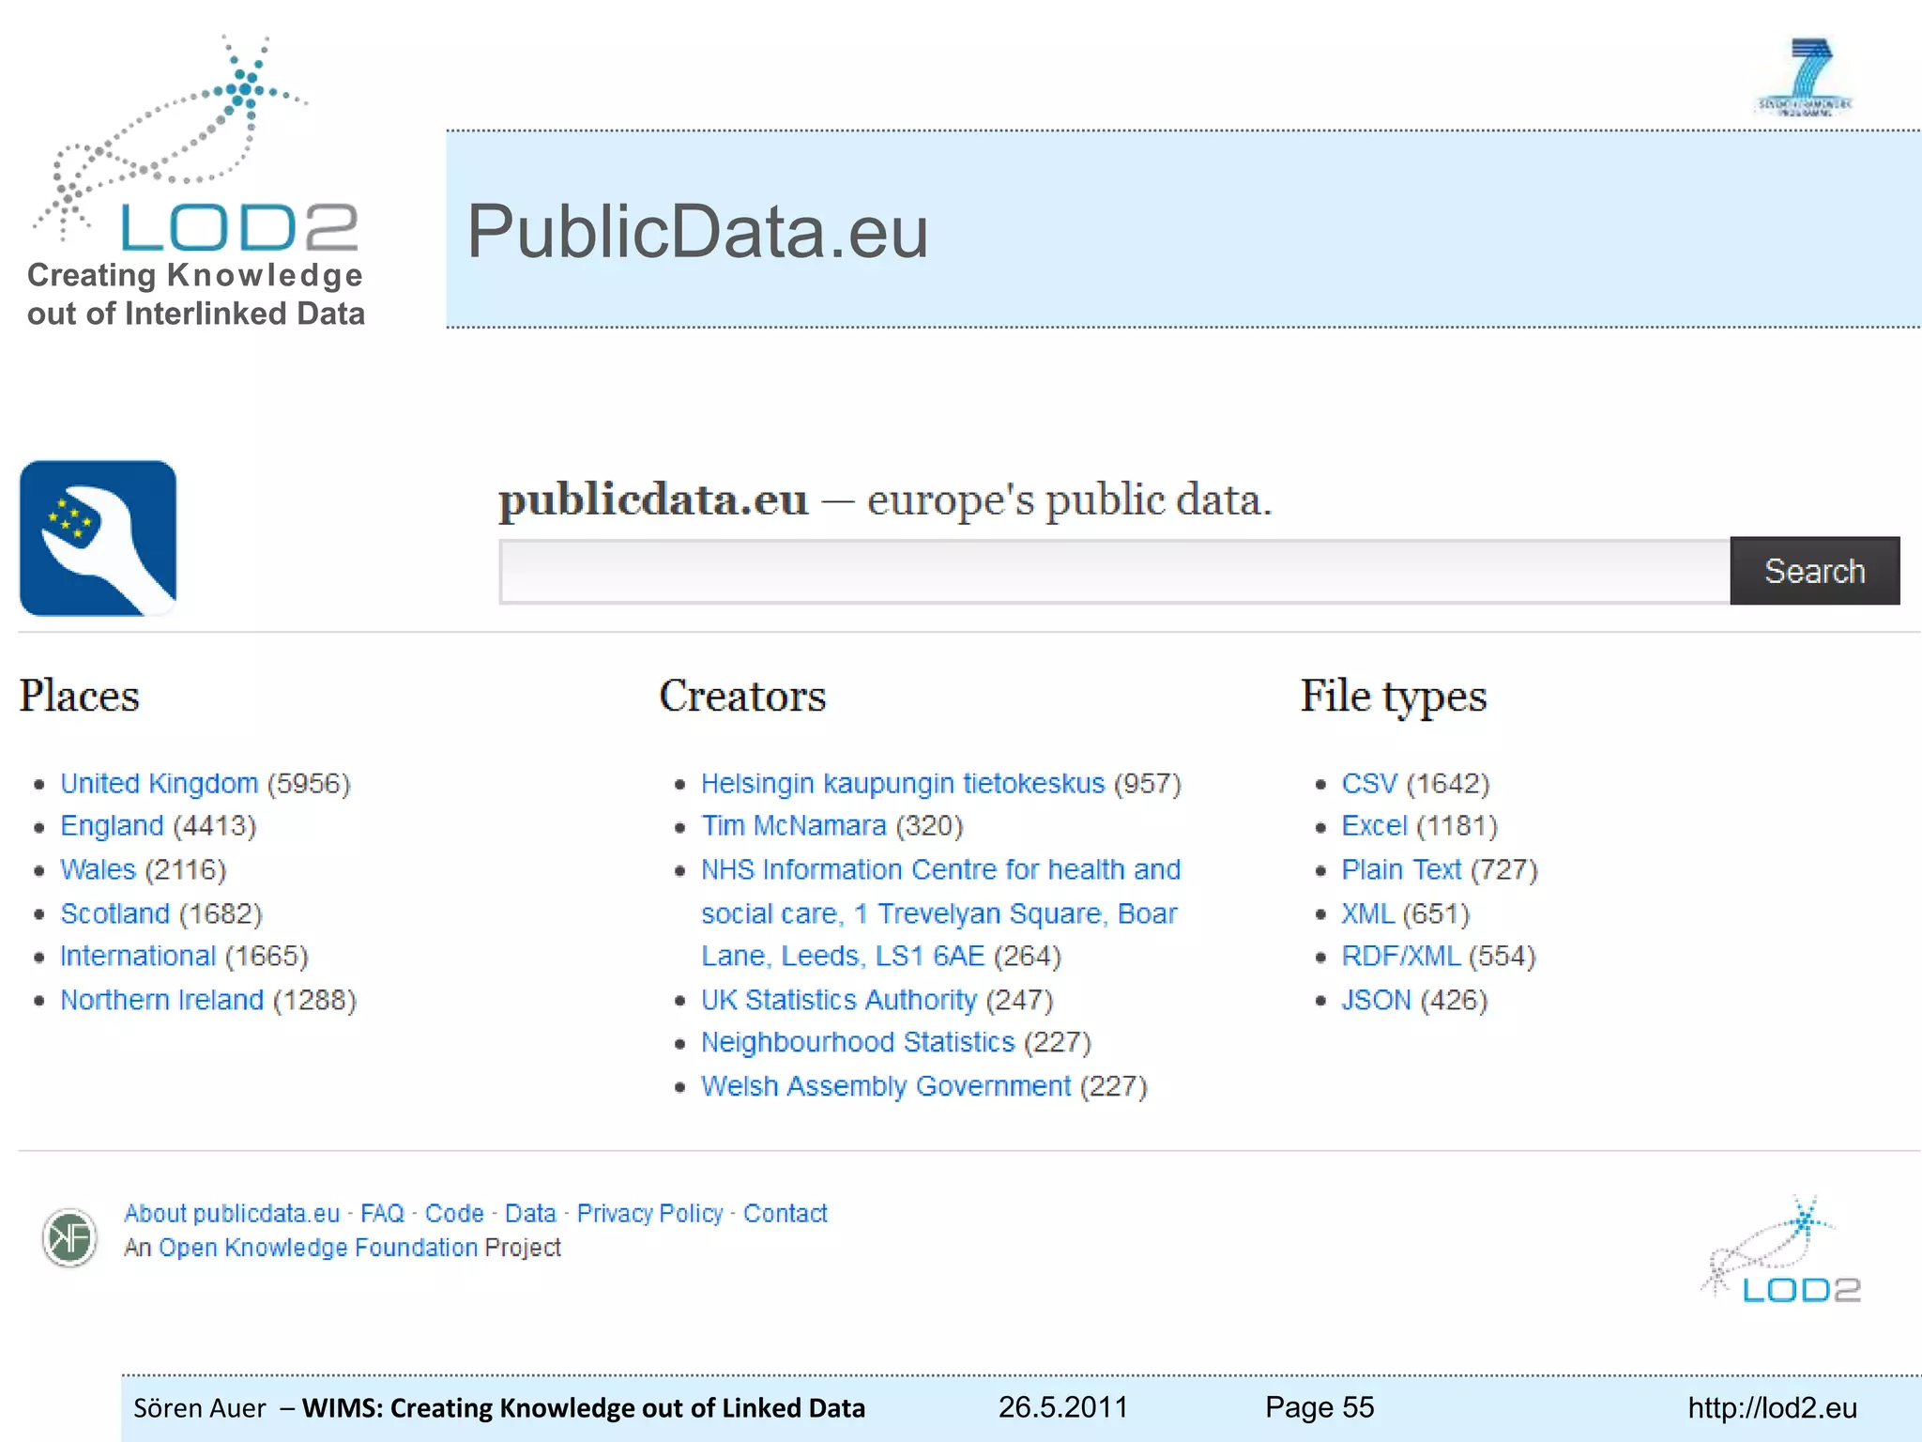Visit the Open Knowledge Foundation link
The height and width of the screenshot is (1442, 1922).
(x=318, y=1248)
